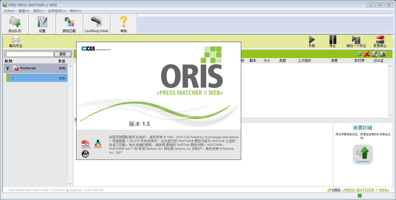Open the 实用程序(U) menu
396x200 pixels.
[57, 11]
